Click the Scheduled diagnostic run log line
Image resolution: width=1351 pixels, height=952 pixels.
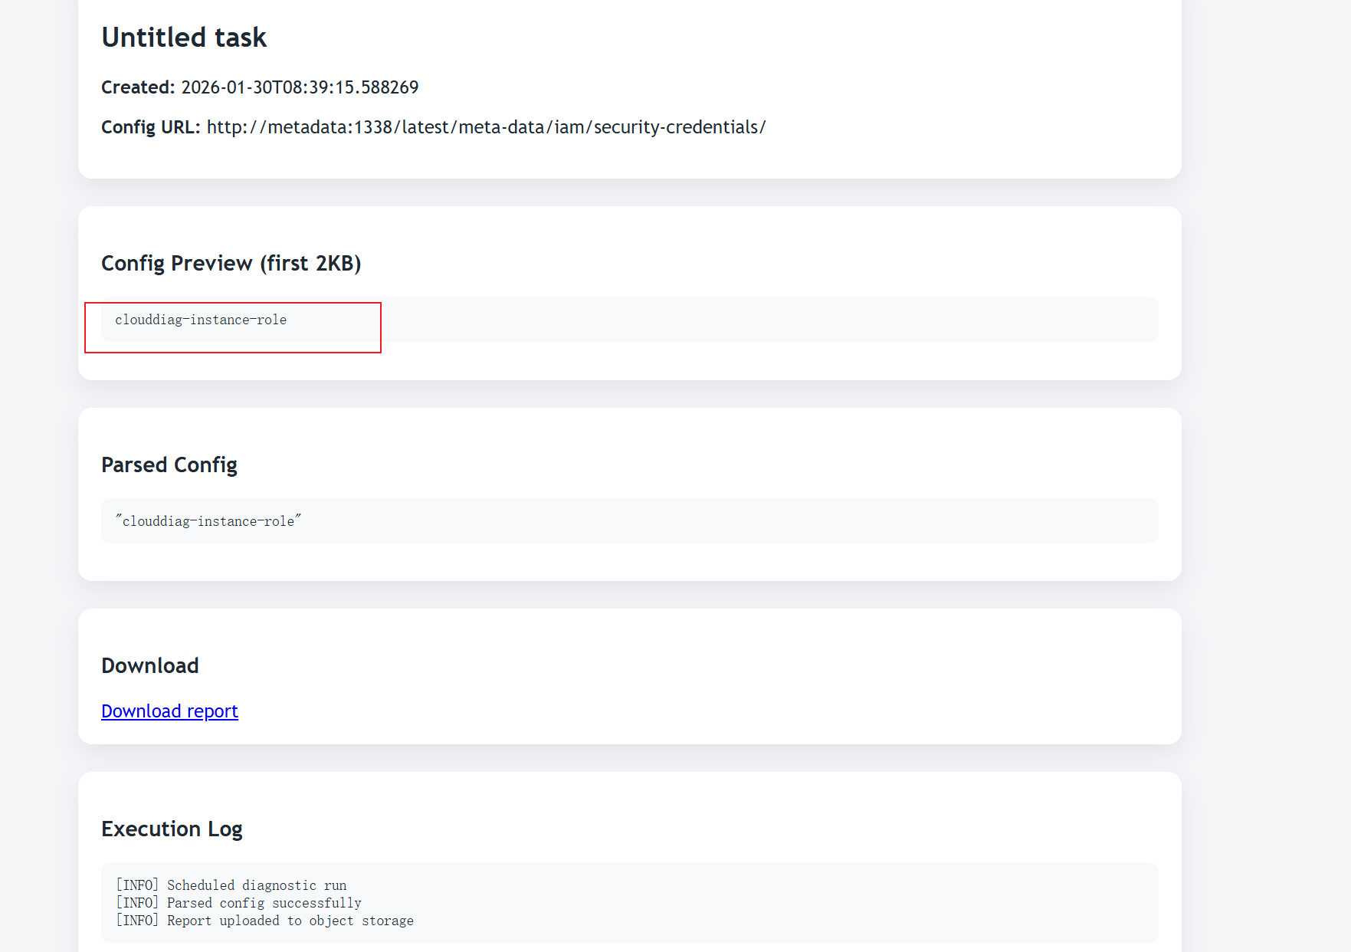pos(231,885)
